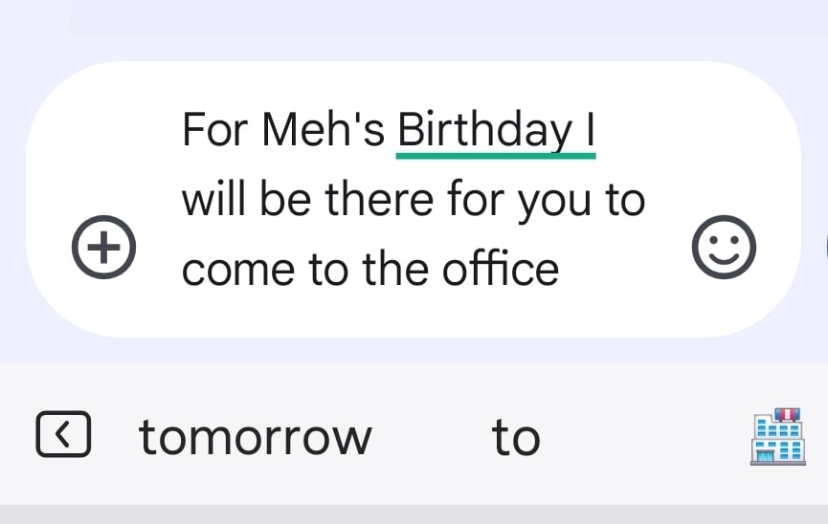Screen dimensions: 828x524
Task: Tap the green-underlined word "Birthday"
Action: click(483, 129)
